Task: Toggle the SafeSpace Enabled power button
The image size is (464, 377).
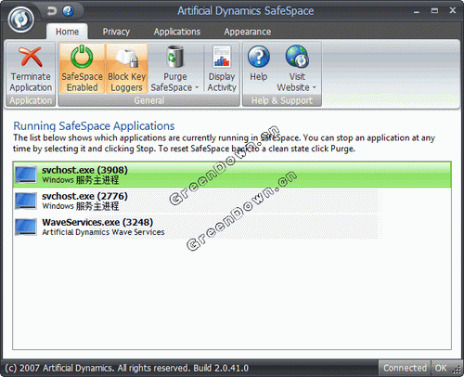Action: point(82,69)
